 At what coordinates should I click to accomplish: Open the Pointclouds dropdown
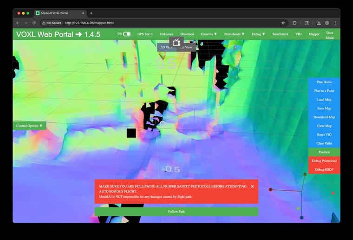click(234, 34)
